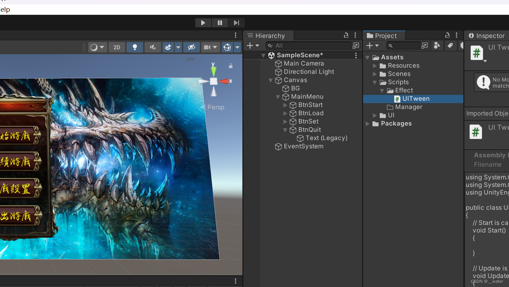Screen dimensions: 509x287
Task: Select the UITween script asset
Action: (x=416, y=99)
